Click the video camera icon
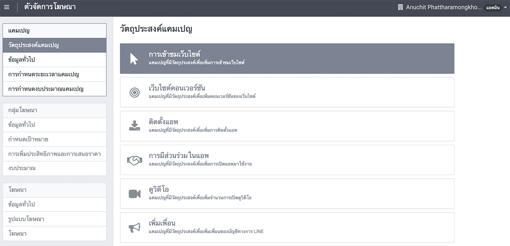 point(134,194)
